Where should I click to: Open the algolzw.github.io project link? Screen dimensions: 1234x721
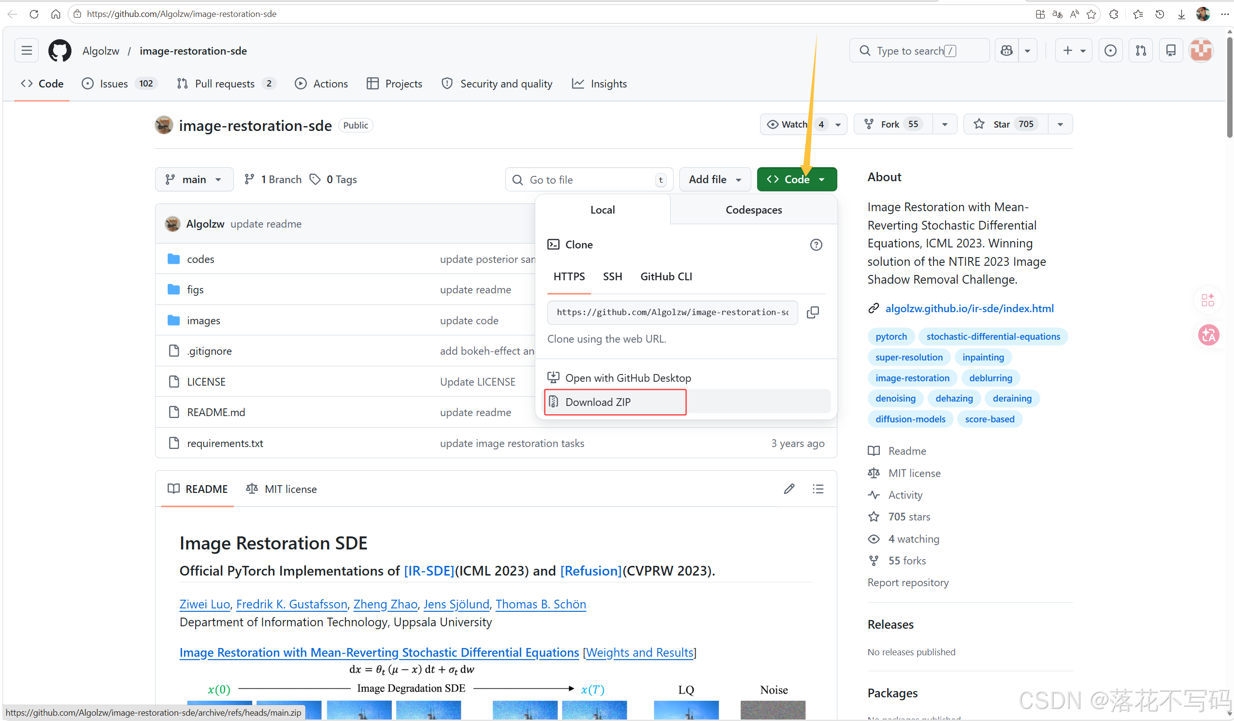(x=969, y=309)
